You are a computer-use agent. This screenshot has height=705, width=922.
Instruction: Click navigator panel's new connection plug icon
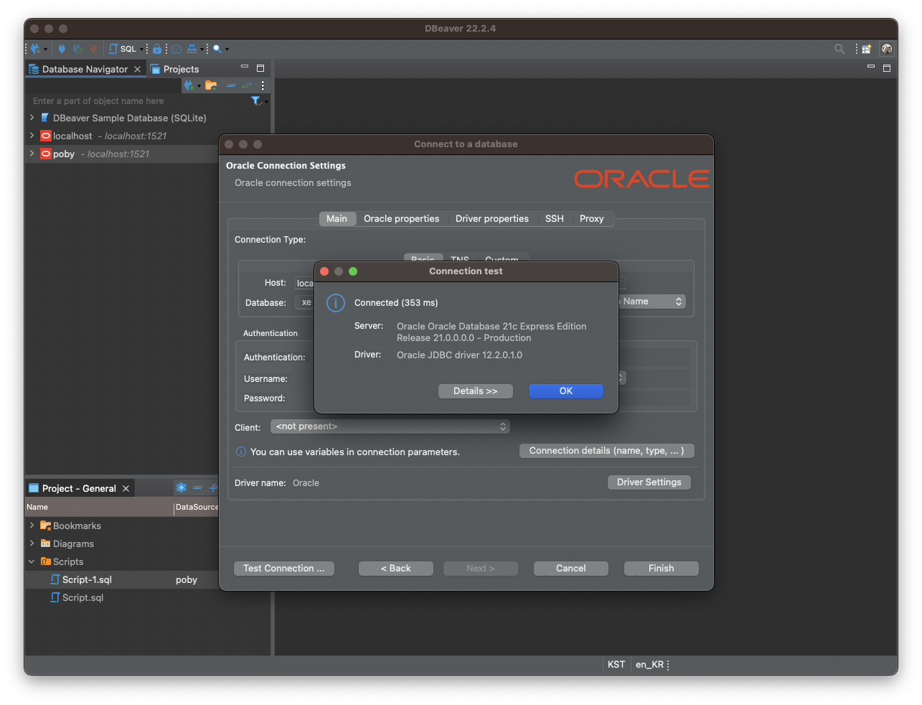(x=189, y=85)
